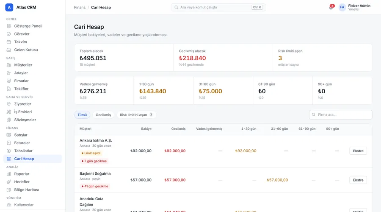
Task: Click the Başkent Soğutma customer name
Action: pyautogui.click(x=95, y=173)
